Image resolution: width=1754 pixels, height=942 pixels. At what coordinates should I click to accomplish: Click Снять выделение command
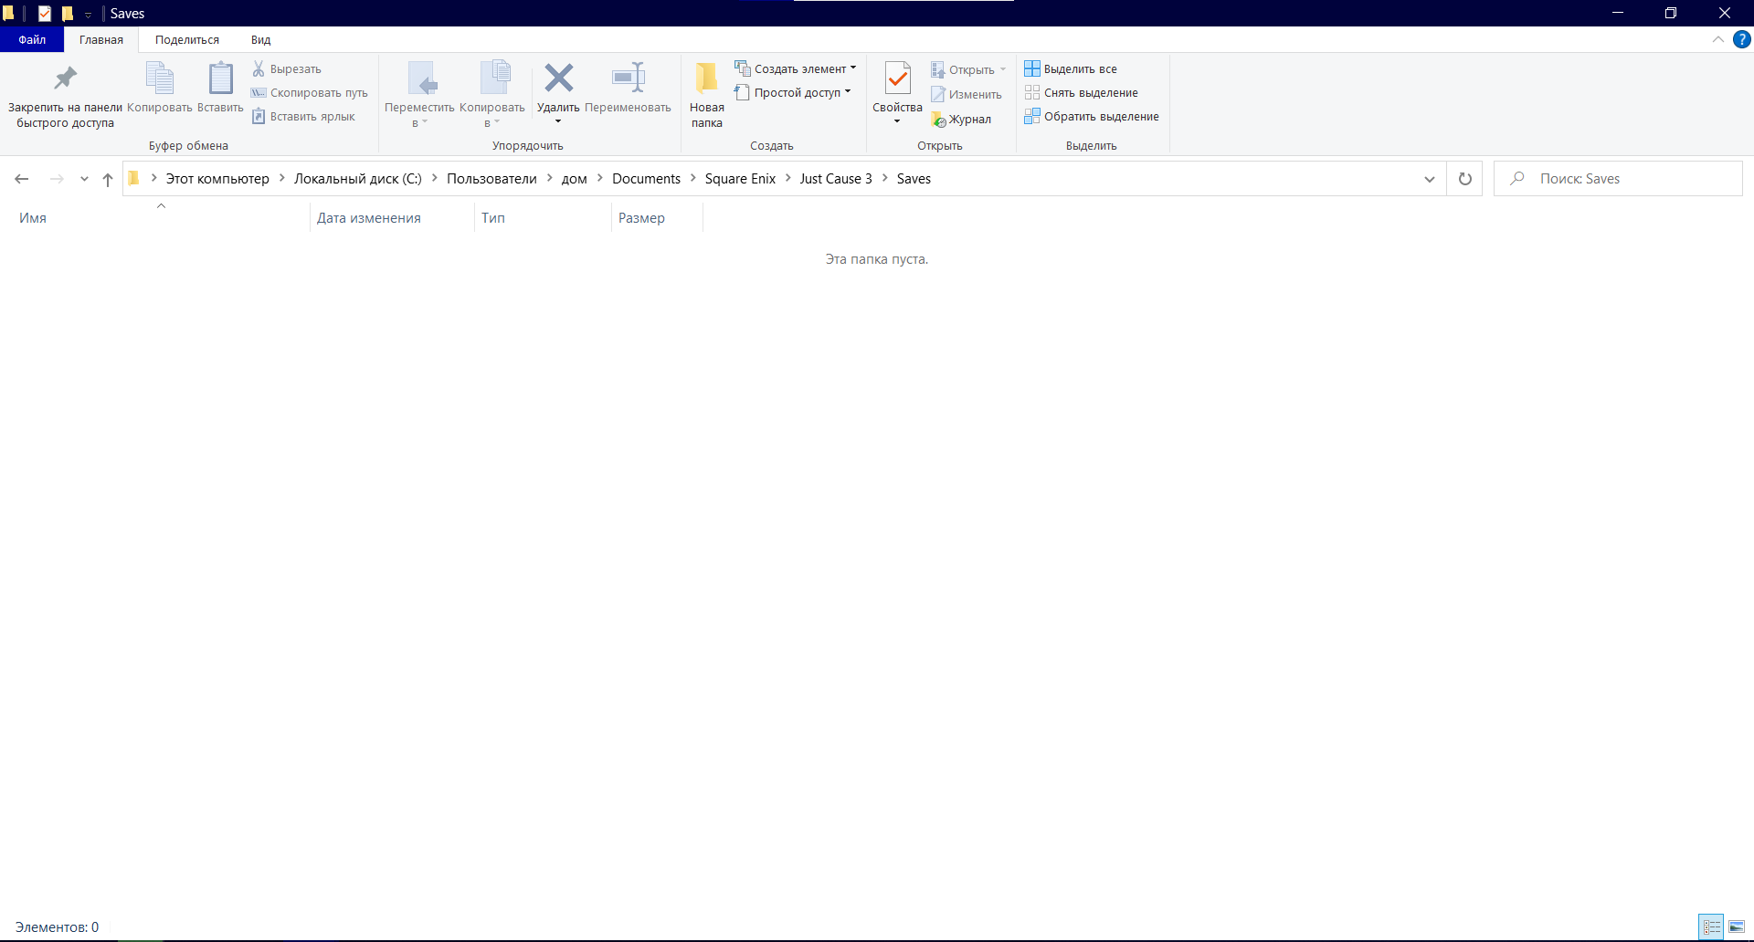(1082, 93)
